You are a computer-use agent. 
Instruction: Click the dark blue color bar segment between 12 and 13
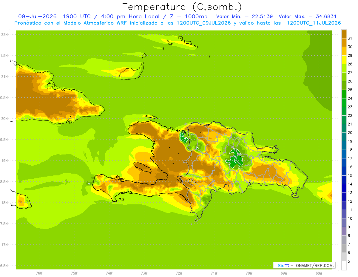coord(344,197)
